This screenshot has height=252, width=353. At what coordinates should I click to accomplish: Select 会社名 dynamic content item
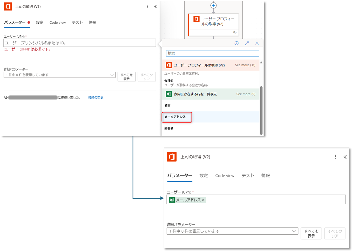pos(211,83)
